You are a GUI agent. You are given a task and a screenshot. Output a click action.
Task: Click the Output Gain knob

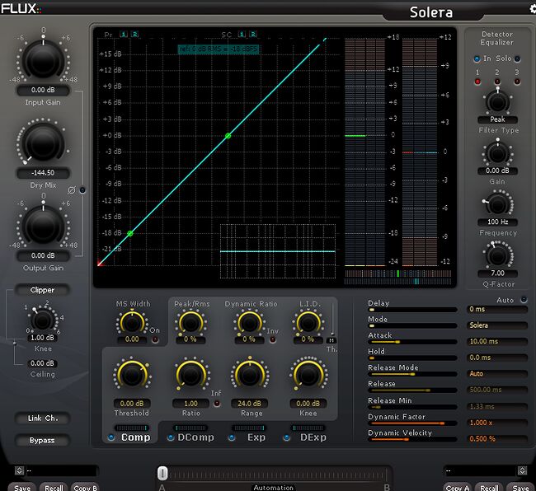(x=43, y=226)
